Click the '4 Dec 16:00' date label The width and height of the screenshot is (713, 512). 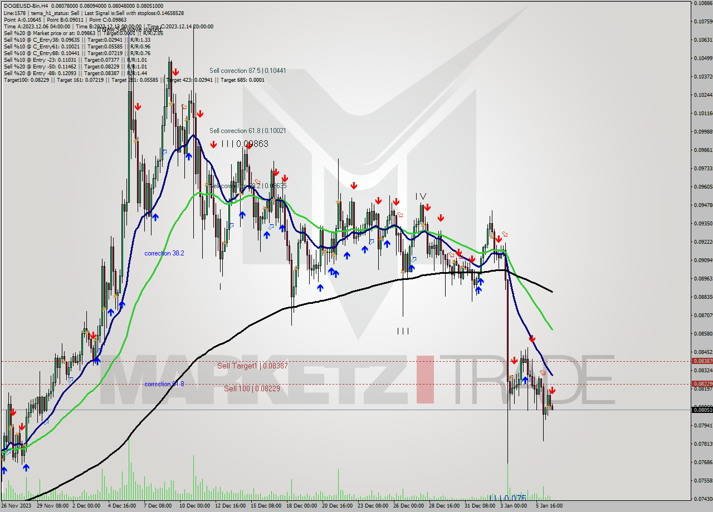click(x=122, y=506)
